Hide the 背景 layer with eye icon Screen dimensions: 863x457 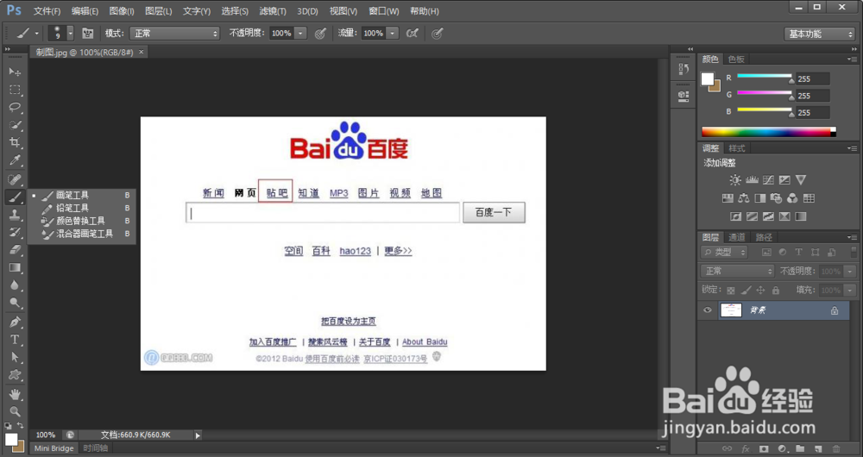(x=708, y=310)
